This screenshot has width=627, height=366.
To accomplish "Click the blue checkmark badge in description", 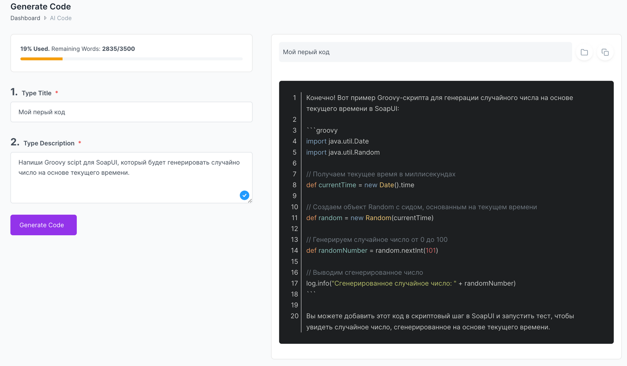I will 244,195.
